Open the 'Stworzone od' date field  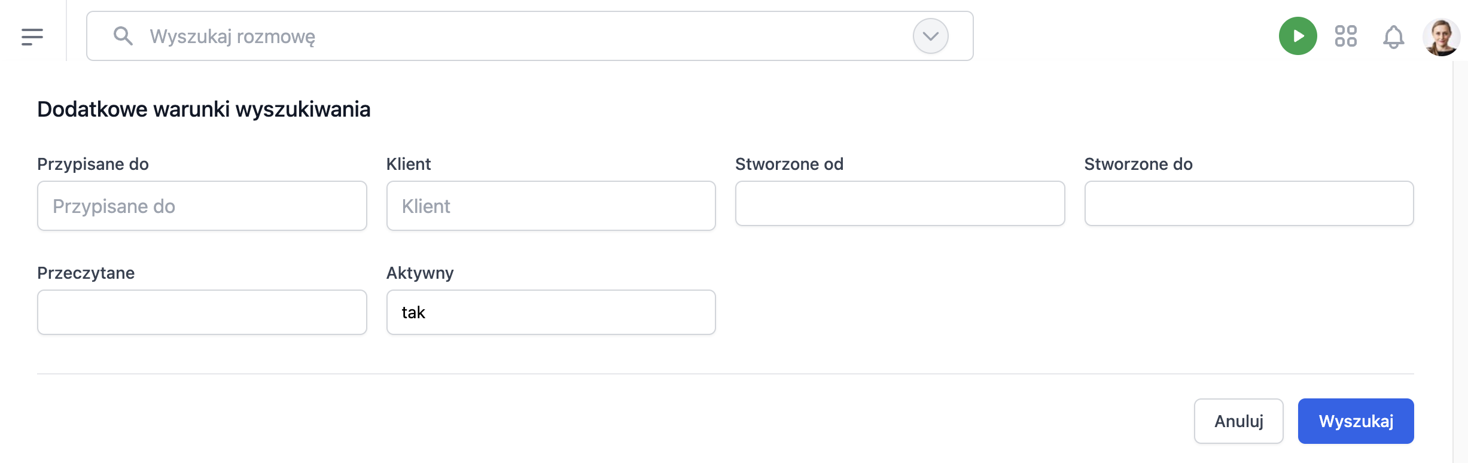[x=900, y=203]
